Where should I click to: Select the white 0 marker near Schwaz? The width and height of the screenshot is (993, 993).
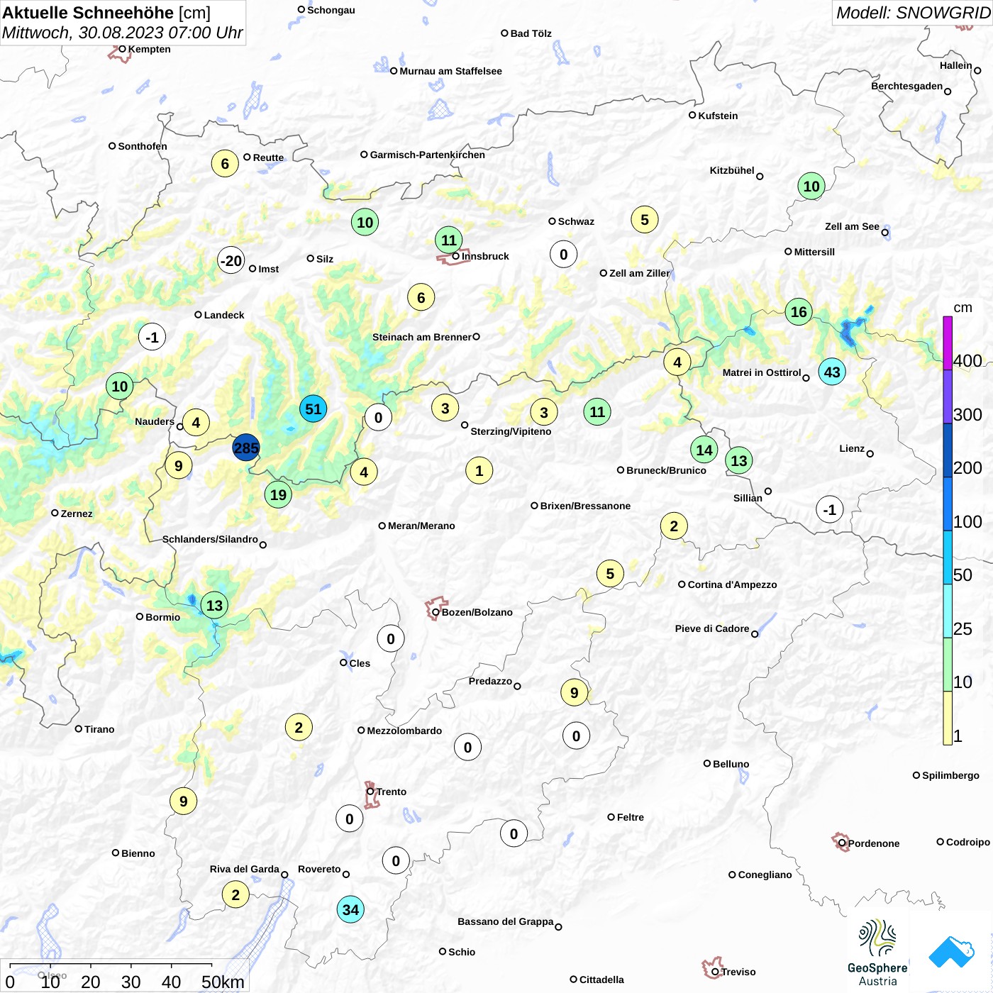(563, 254)
